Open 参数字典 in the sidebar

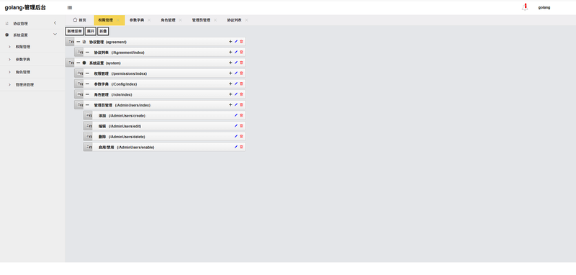point(32,60)
